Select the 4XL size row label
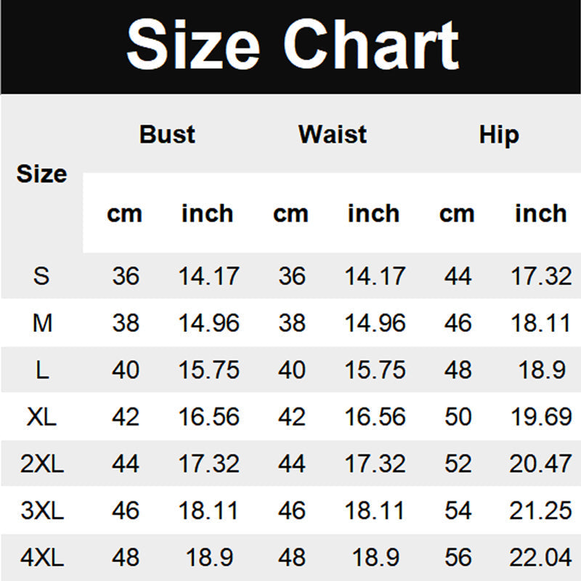The height and width of the screenshot is (581, 581). click(x=42, y=558)
